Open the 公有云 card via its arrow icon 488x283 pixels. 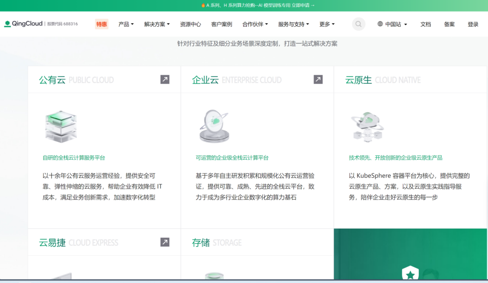164,80
